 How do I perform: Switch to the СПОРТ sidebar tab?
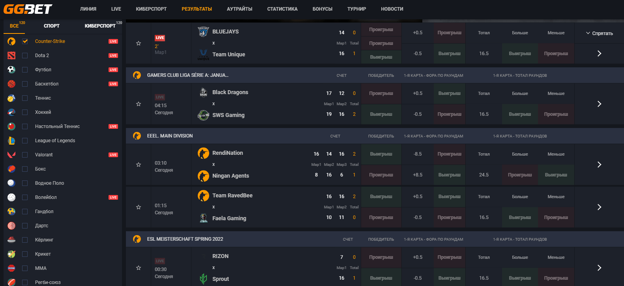(52, 26)
